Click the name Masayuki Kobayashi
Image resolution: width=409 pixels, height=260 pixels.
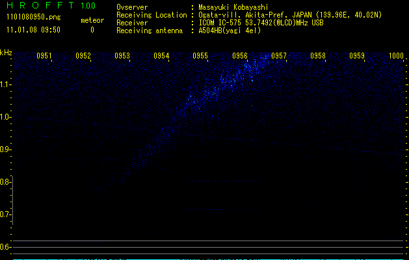233,7
